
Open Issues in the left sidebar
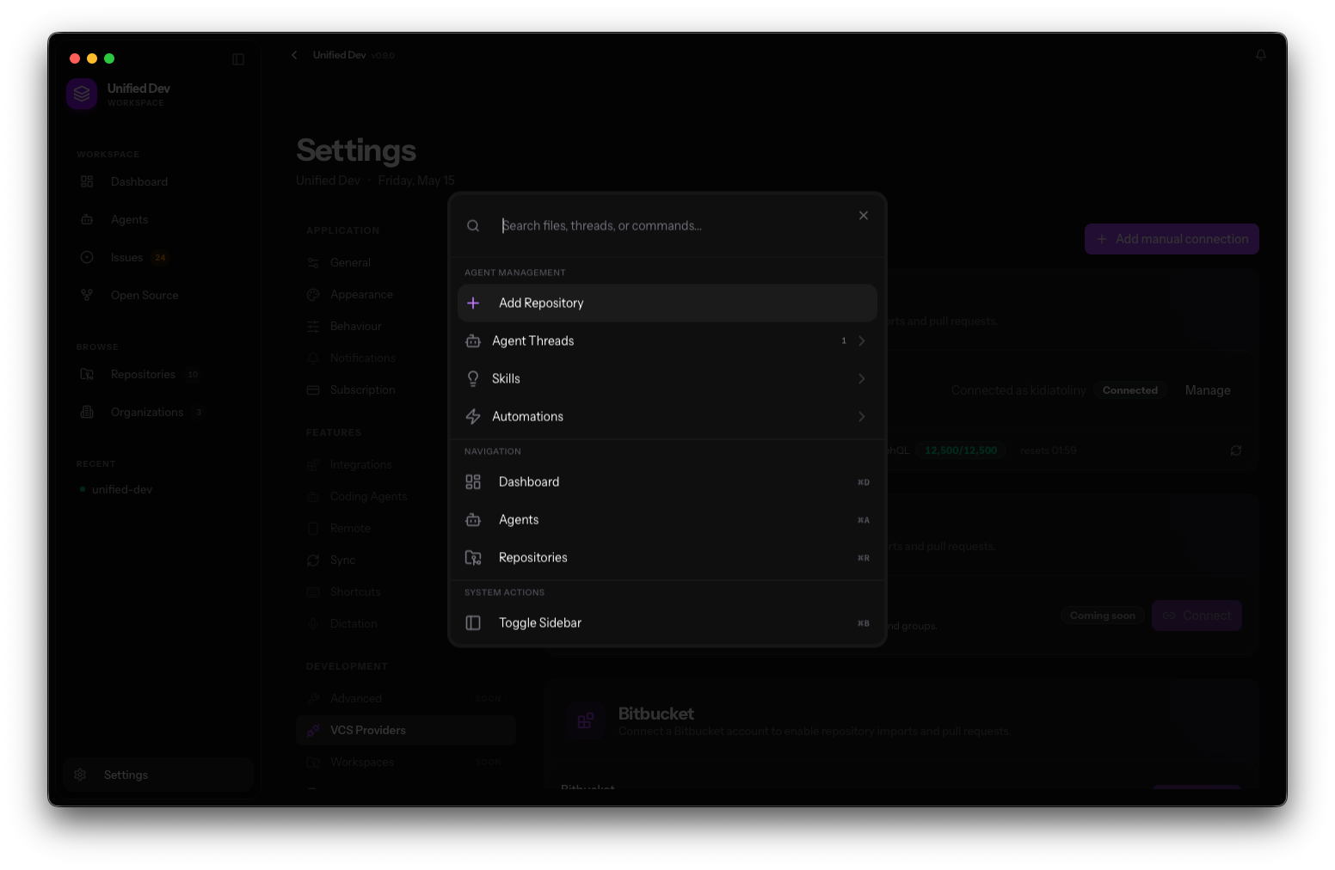pos(158,258)
